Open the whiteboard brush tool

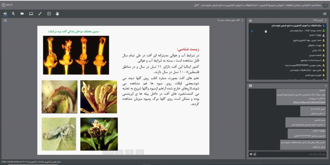click(40, 14)
